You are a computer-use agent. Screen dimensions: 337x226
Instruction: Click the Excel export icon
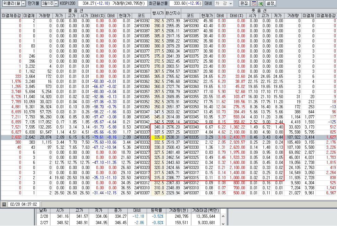[x=261, y=3]
